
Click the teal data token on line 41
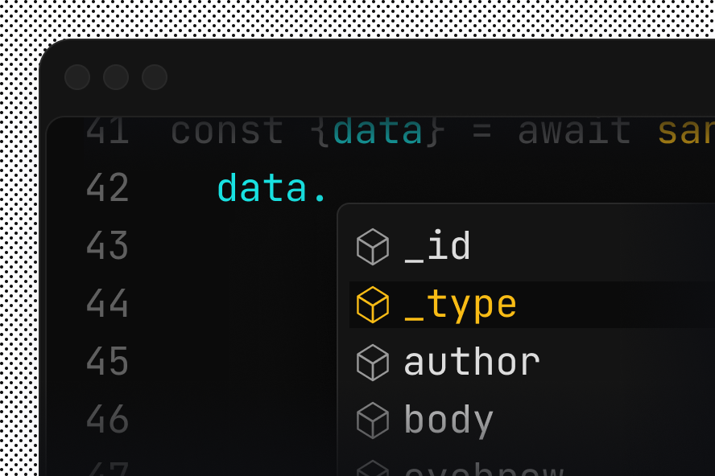[x=378, y=130]
